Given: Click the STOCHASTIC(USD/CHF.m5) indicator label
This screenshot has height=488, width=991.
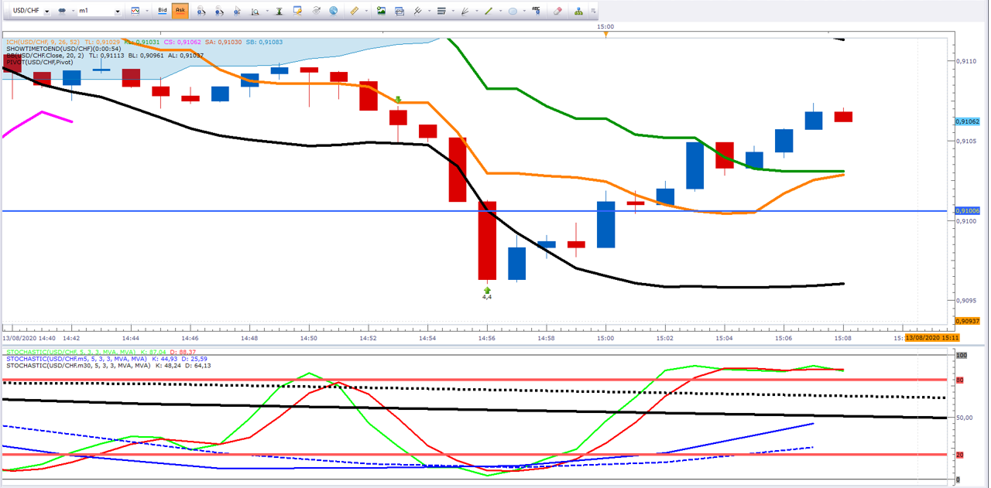Looking at the screenshot, I should click(x=77, y=359).
